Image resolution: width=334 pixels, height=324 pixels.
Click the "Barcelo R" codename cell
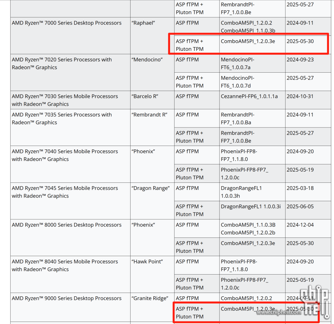coord(152,100)
